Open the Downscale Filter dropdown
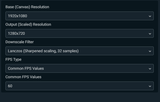160x102 pixels. click(x=80, y=51)
